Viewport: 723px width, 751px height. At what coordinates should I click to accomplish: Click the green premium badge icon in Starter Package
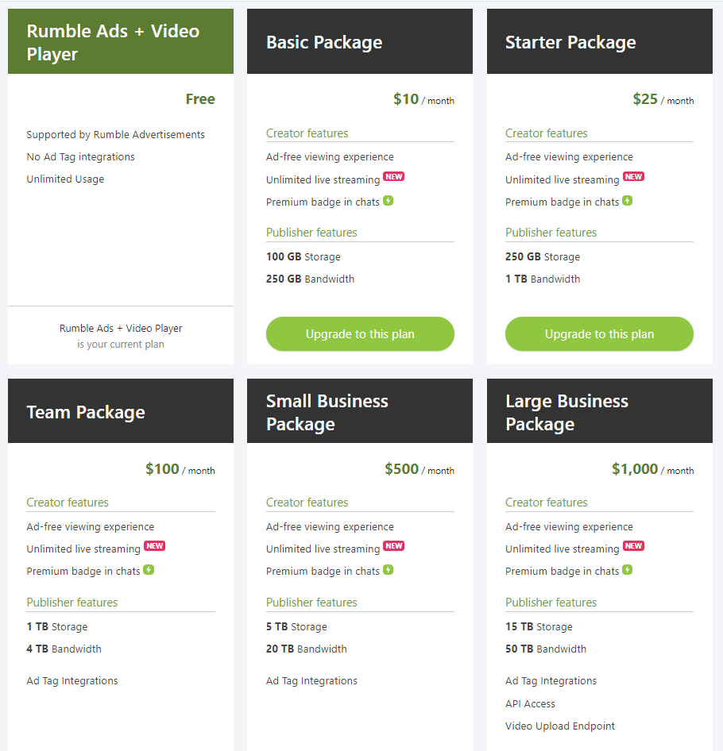coord(628,201)
